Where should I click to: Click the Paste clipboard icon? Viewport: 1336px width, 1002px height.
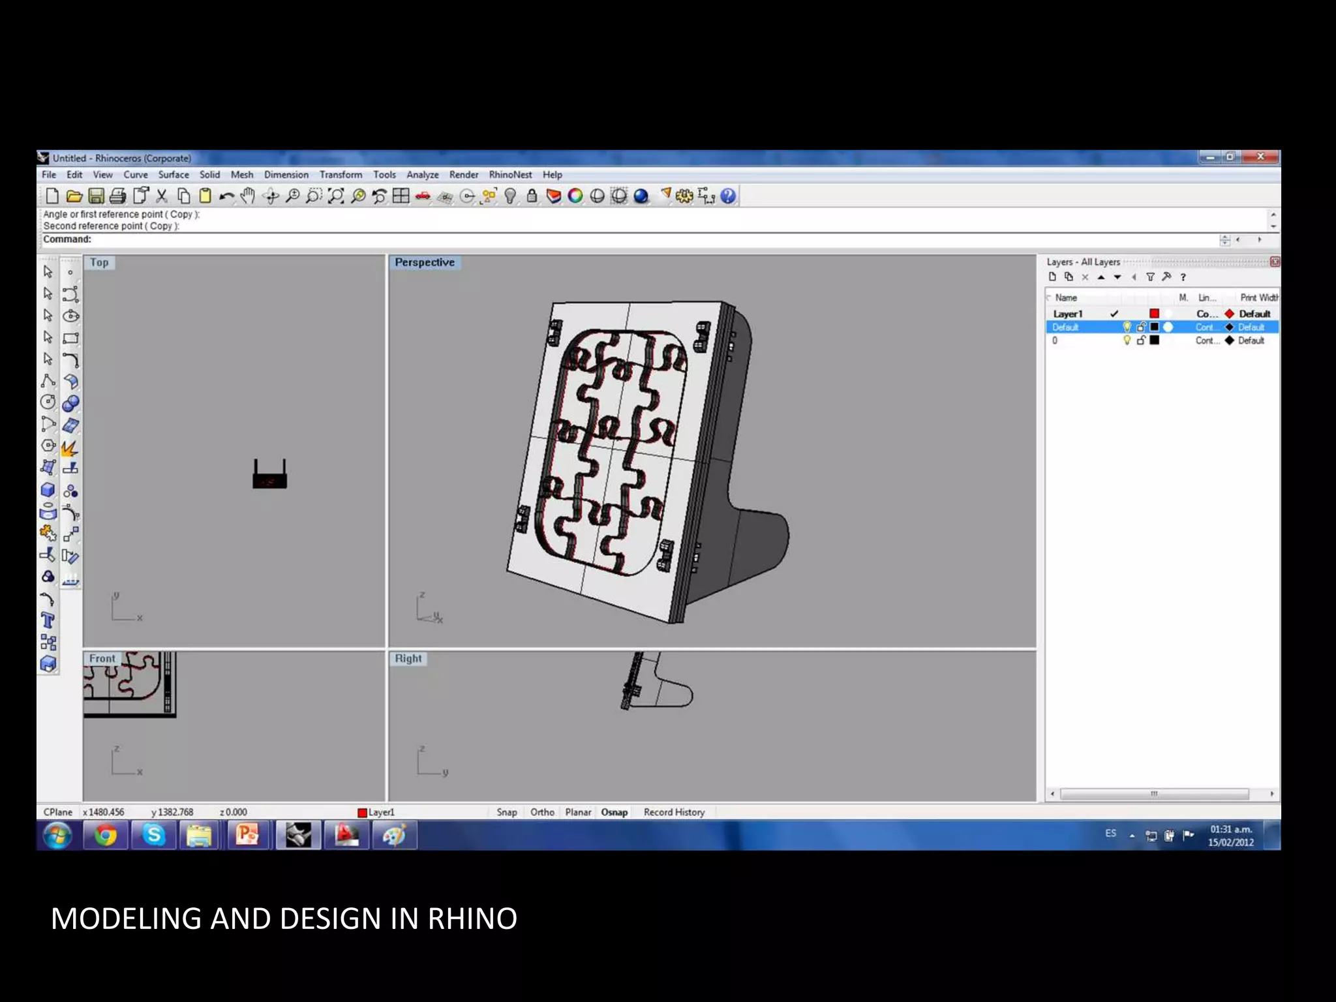205,196
